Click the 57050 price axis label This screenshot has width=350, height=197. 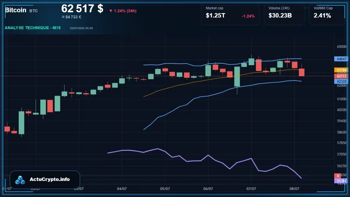(x=342, y=154)
